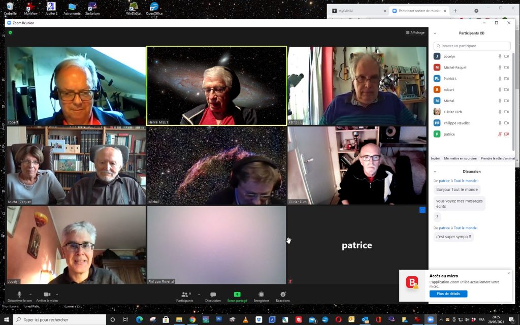Toggle Patrick L's camera icon in list
Screen dimensions: 520x325
[x=506, y=79]
